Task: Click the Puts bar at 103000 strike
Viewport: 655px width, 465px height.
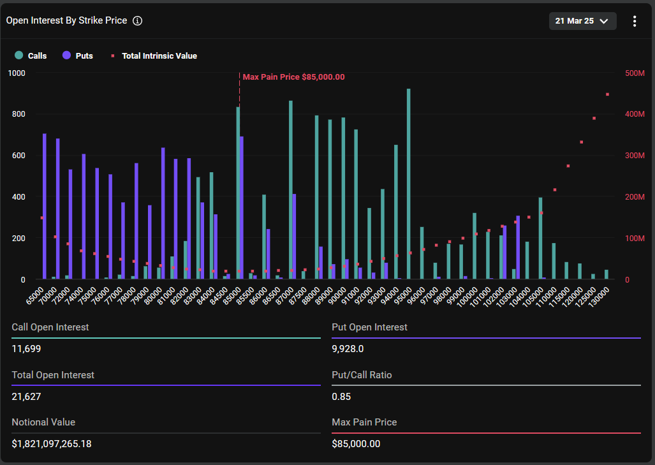Action: 518,247
